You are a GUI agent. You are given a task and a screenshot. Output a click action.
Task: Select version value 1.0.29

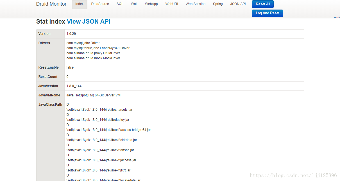[x=71, y=34]
